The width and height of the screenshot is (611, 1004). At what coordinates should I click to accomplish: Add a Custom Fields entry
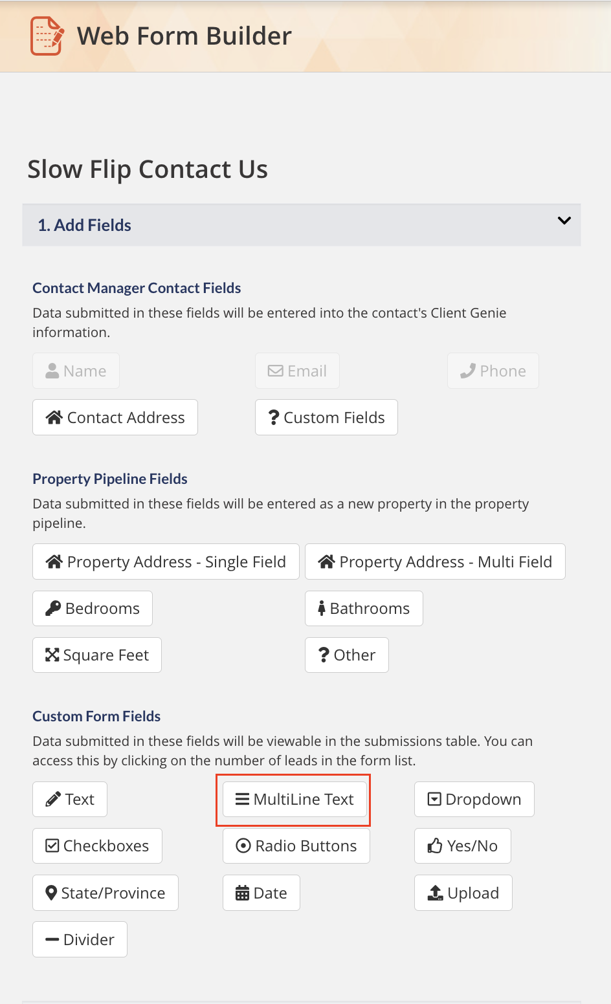[326, 417]
